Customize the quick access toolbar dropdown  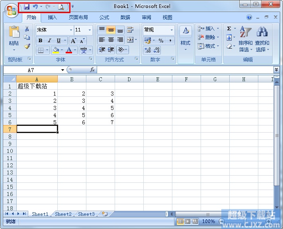pos(72,7)
